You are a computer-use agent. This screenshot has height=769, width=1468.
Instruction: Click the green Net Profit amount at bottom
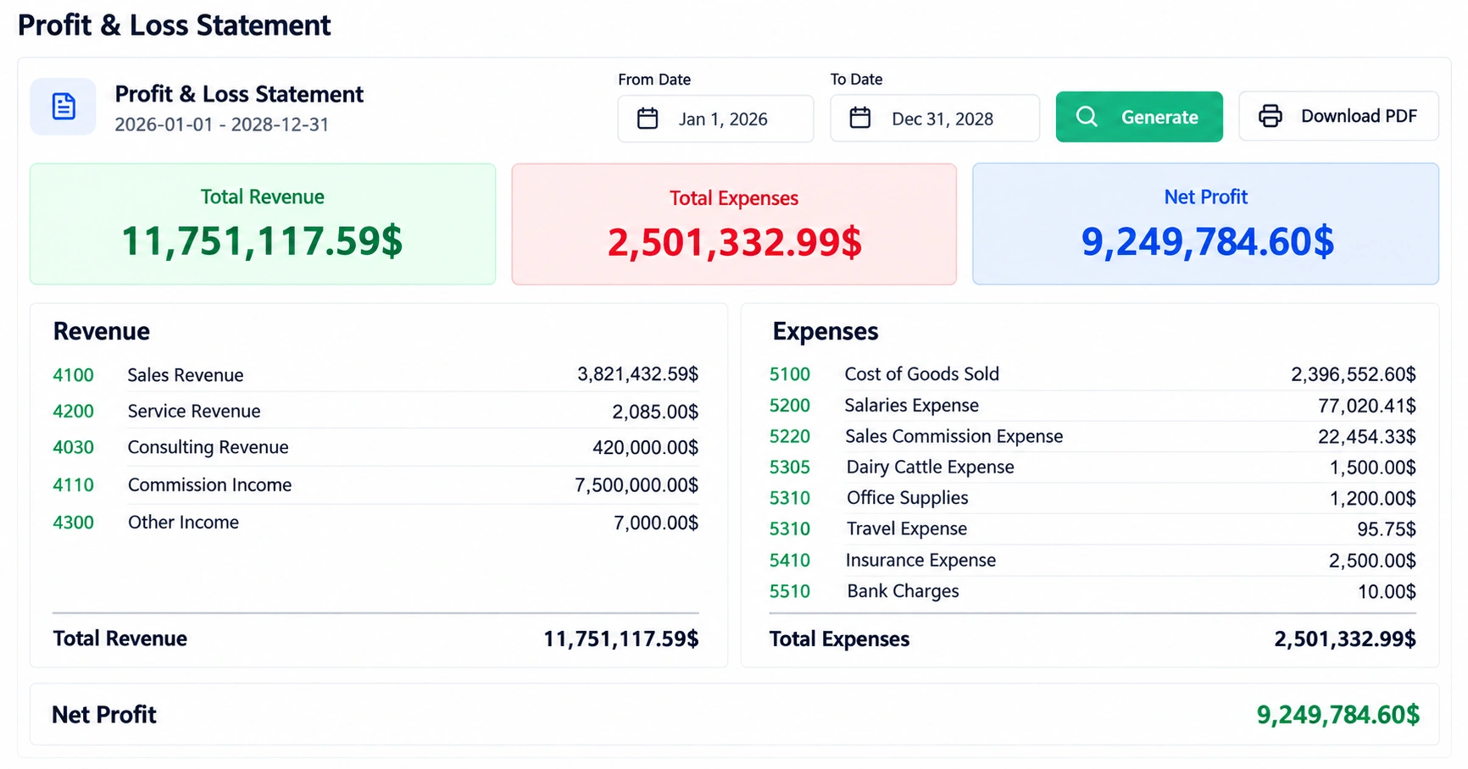tap(1337, 715)
